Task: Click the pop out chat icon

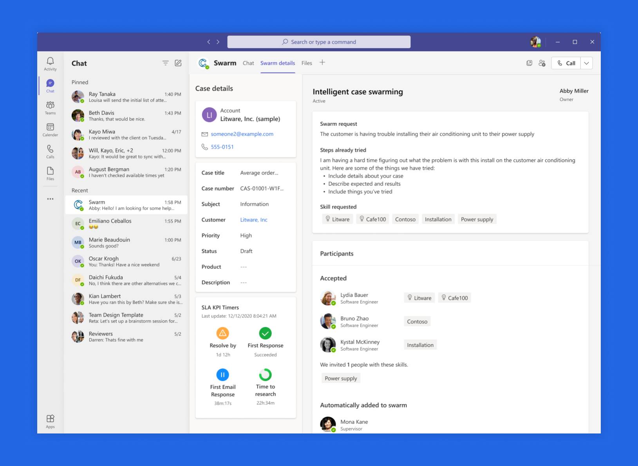Action: (x=529, y=63)
